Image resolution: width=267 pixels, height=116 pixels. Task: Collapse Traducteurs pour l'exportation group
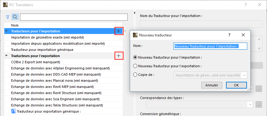click(x=6, y=56)
